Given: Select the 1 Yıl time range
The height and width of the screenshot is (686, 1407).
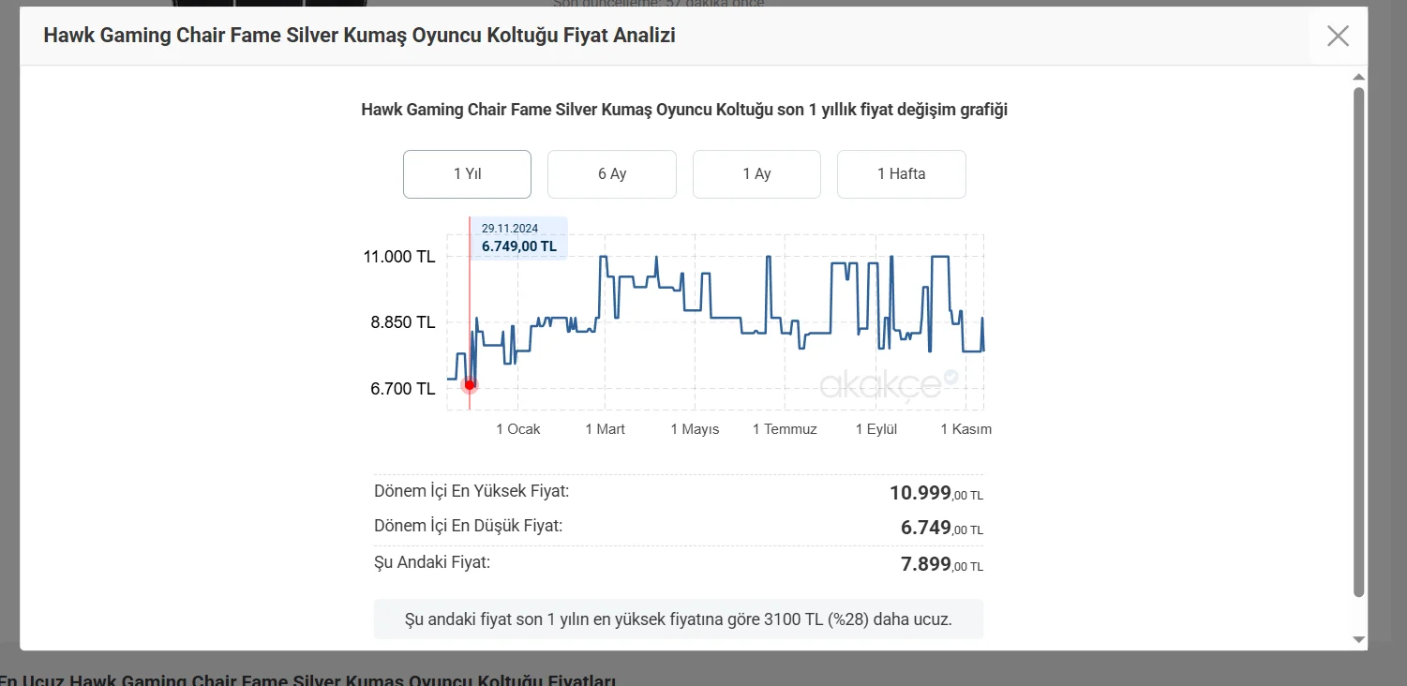Looking at the screenshot, I should pos(467,174).
